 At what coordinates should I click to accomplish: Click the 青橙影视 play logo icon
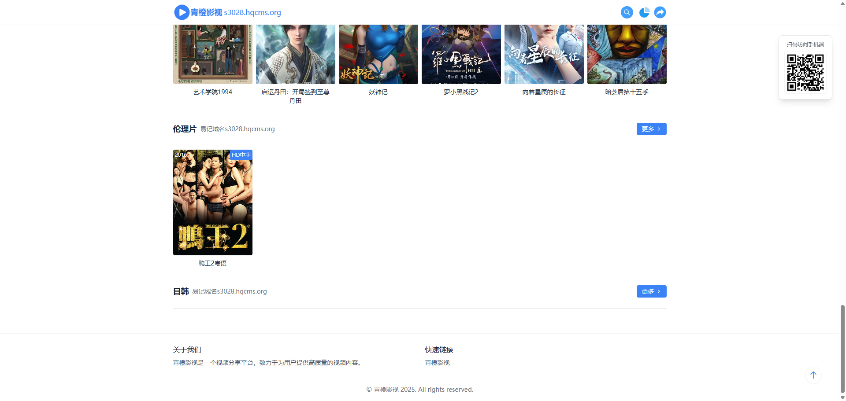pyautogui.click(x=182, y=12)
